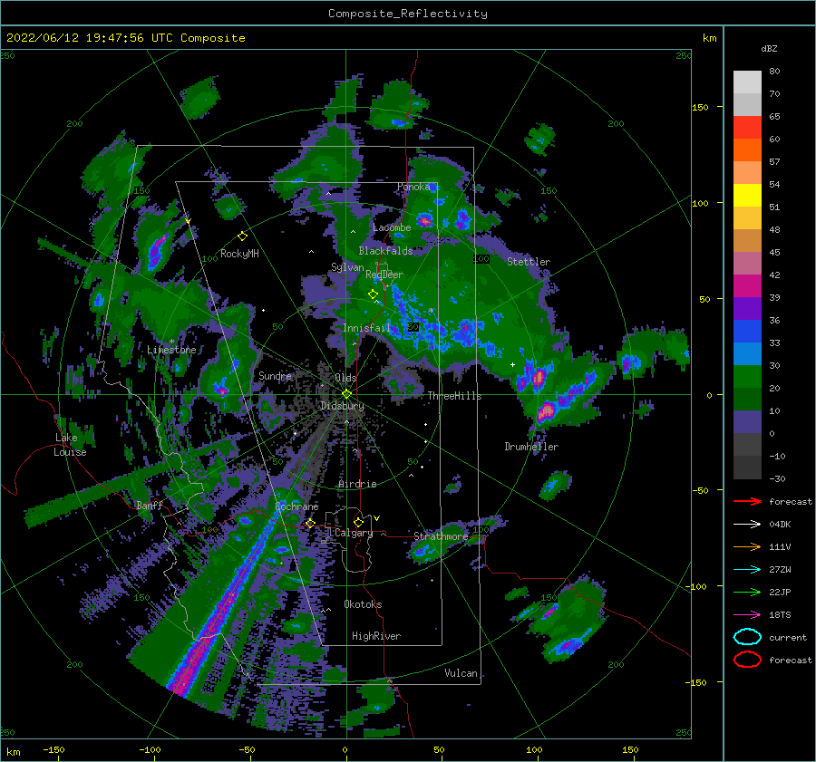
Task: Click the Strathmore city label
Action: (441, 536)
